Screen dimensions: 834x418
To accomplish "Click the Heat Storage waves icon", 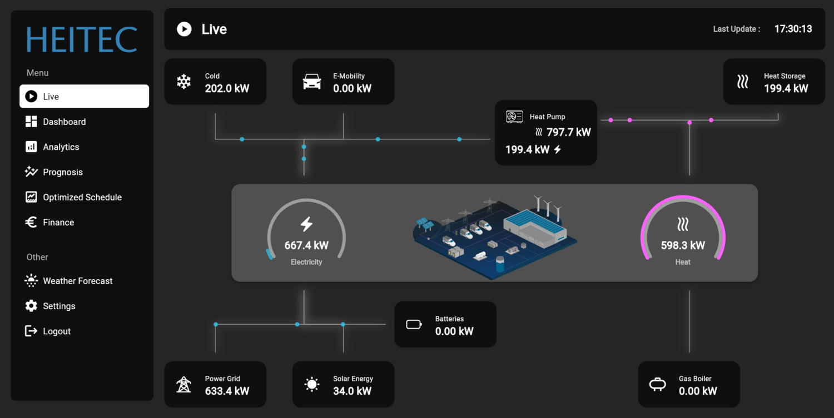I will [742, 82].
